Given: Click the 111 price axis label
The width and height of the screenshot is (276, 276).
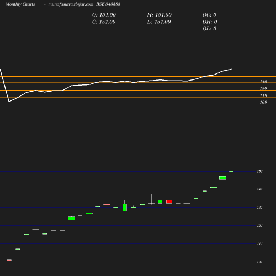Looking at the screenshot, I should [259, 244].
